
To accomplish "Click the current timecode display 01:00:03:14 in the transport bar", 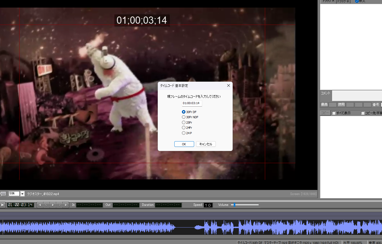I will click(20, 205).
